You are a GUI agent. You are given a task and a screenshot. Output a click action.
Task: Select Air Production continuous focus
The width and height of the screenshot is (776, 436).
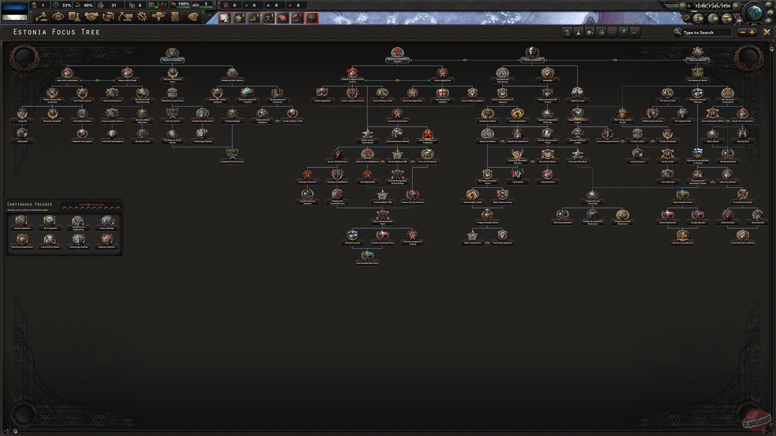coord(50,221)
